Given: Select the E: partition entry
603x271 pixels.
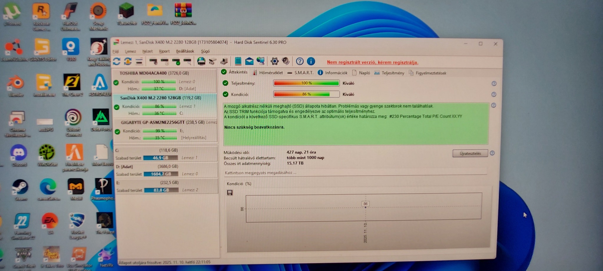Looking at the screenshot, I should (167, 186).
